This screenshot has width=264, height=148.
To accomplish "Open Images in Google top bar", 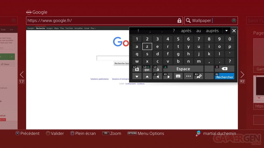I will [50, 28].
